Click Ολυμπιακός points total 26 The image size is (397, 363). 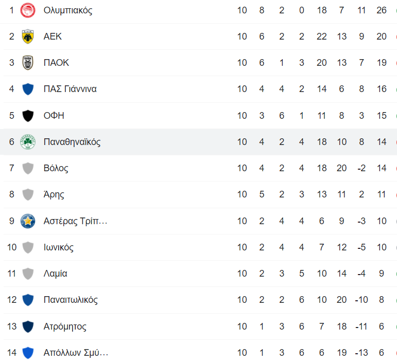[382, 10]
